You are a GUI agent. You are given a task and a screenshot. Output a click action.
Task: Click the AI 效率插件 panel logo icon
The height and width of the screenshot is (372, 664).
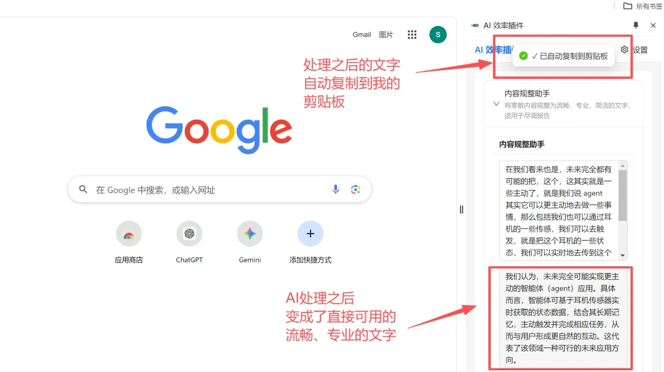475,25
